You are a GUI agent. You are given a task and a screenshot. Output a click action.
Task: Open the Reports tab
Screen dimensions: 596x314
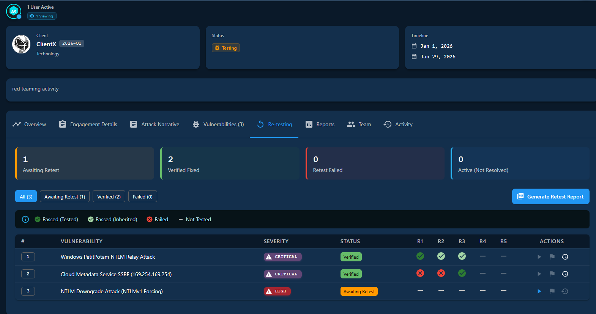click(x=320, y=124)
